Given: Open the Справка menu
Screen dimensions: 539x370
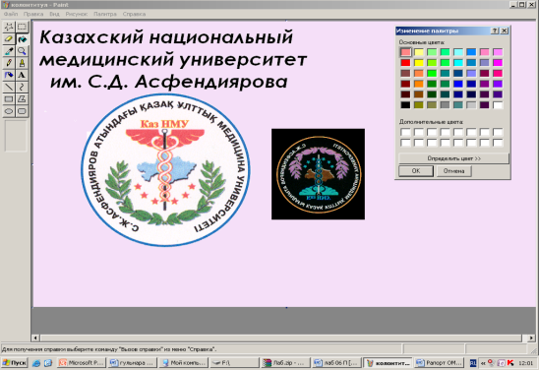Looking at the screenshot, I should pos(134,14).
